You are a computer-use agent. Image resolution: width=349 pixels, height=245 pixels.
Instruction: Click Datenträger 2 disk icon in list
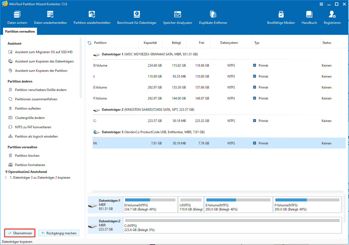97,110
